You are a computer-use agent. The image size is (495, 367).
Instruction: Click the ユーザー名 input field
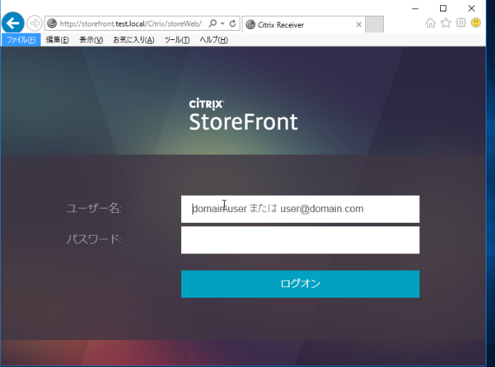(x=300, y=209)
